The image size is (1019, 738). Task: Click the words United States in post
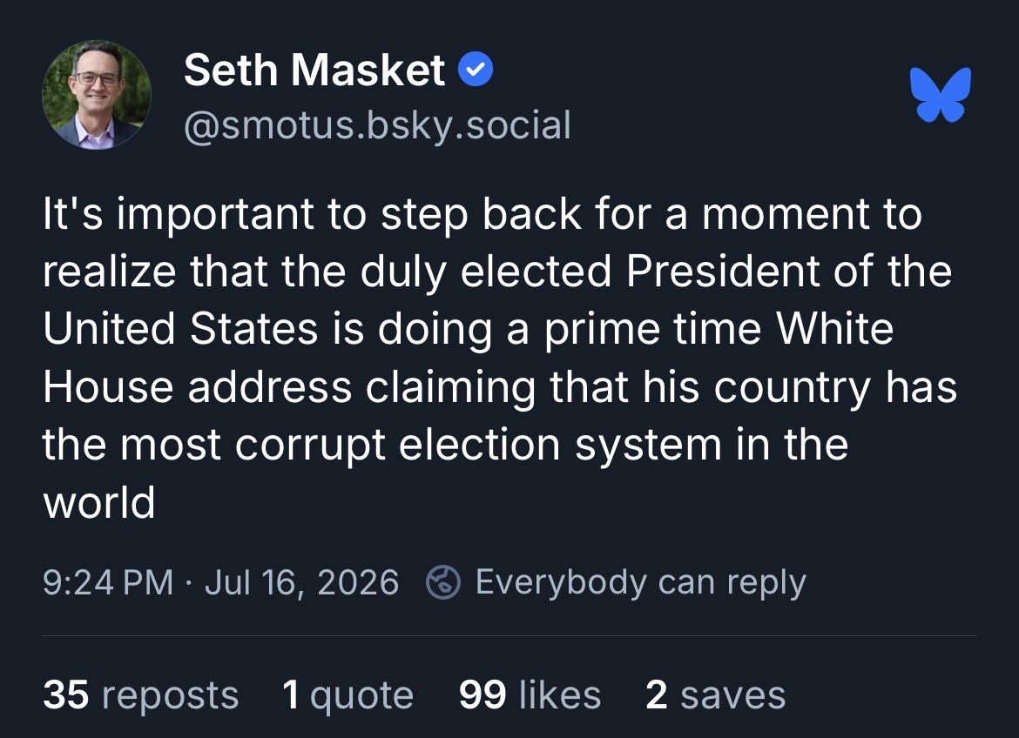[180, 328]
